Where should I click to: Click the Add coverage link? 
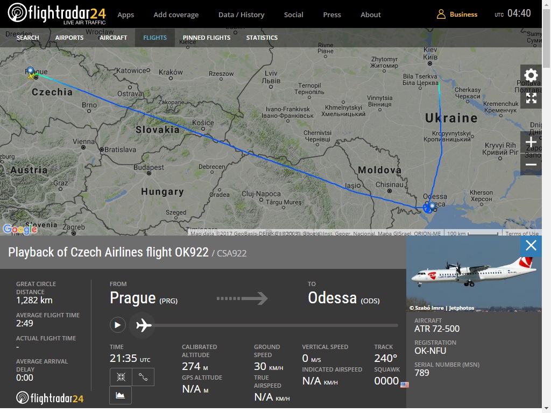(x=176, y=15)
